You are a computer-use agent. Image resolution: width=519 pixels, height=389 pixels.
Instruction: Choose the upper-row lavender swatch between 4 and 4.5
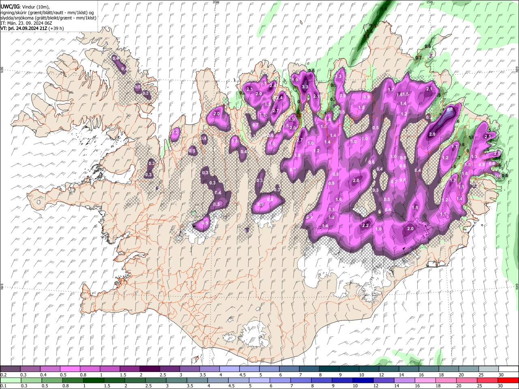(229, 369)
